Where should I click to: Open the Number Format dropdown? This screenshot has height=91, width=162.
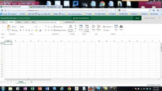click(71, 29)
